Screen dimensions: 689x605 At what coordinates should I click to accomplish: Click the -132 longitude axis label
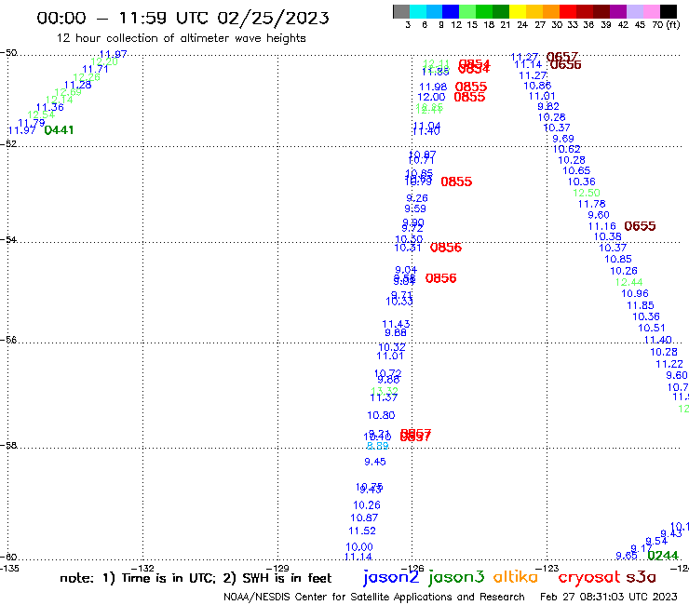pos(142,569)
